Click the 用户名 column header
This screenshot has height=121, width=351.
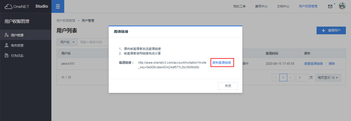pos(66,53)
